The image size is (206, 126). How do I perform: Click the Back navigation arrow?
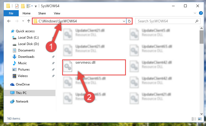(9, 21)
